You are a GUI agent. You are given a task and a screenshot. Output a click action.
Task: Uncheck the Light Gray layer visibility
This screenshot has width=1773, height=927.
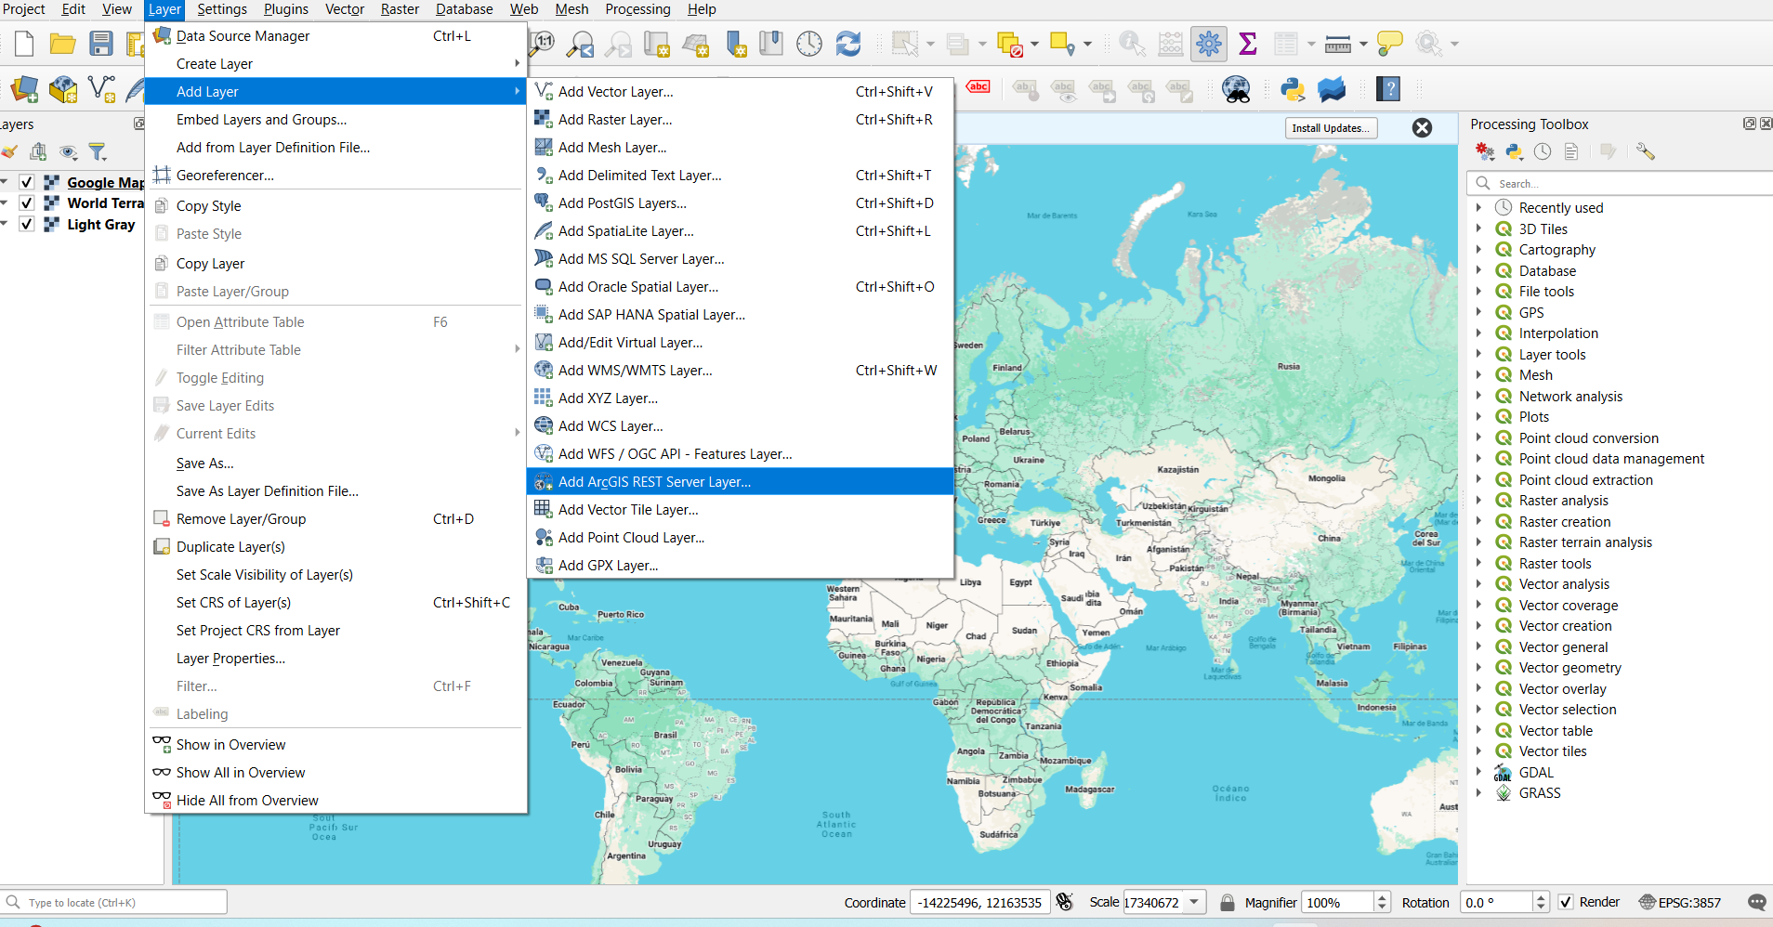pos(26,224)
